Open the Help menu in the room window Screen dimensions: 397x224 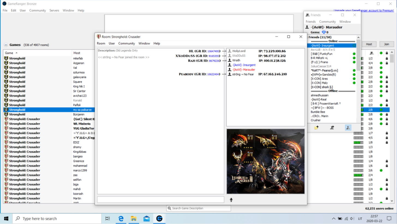[x=157, y=43]
